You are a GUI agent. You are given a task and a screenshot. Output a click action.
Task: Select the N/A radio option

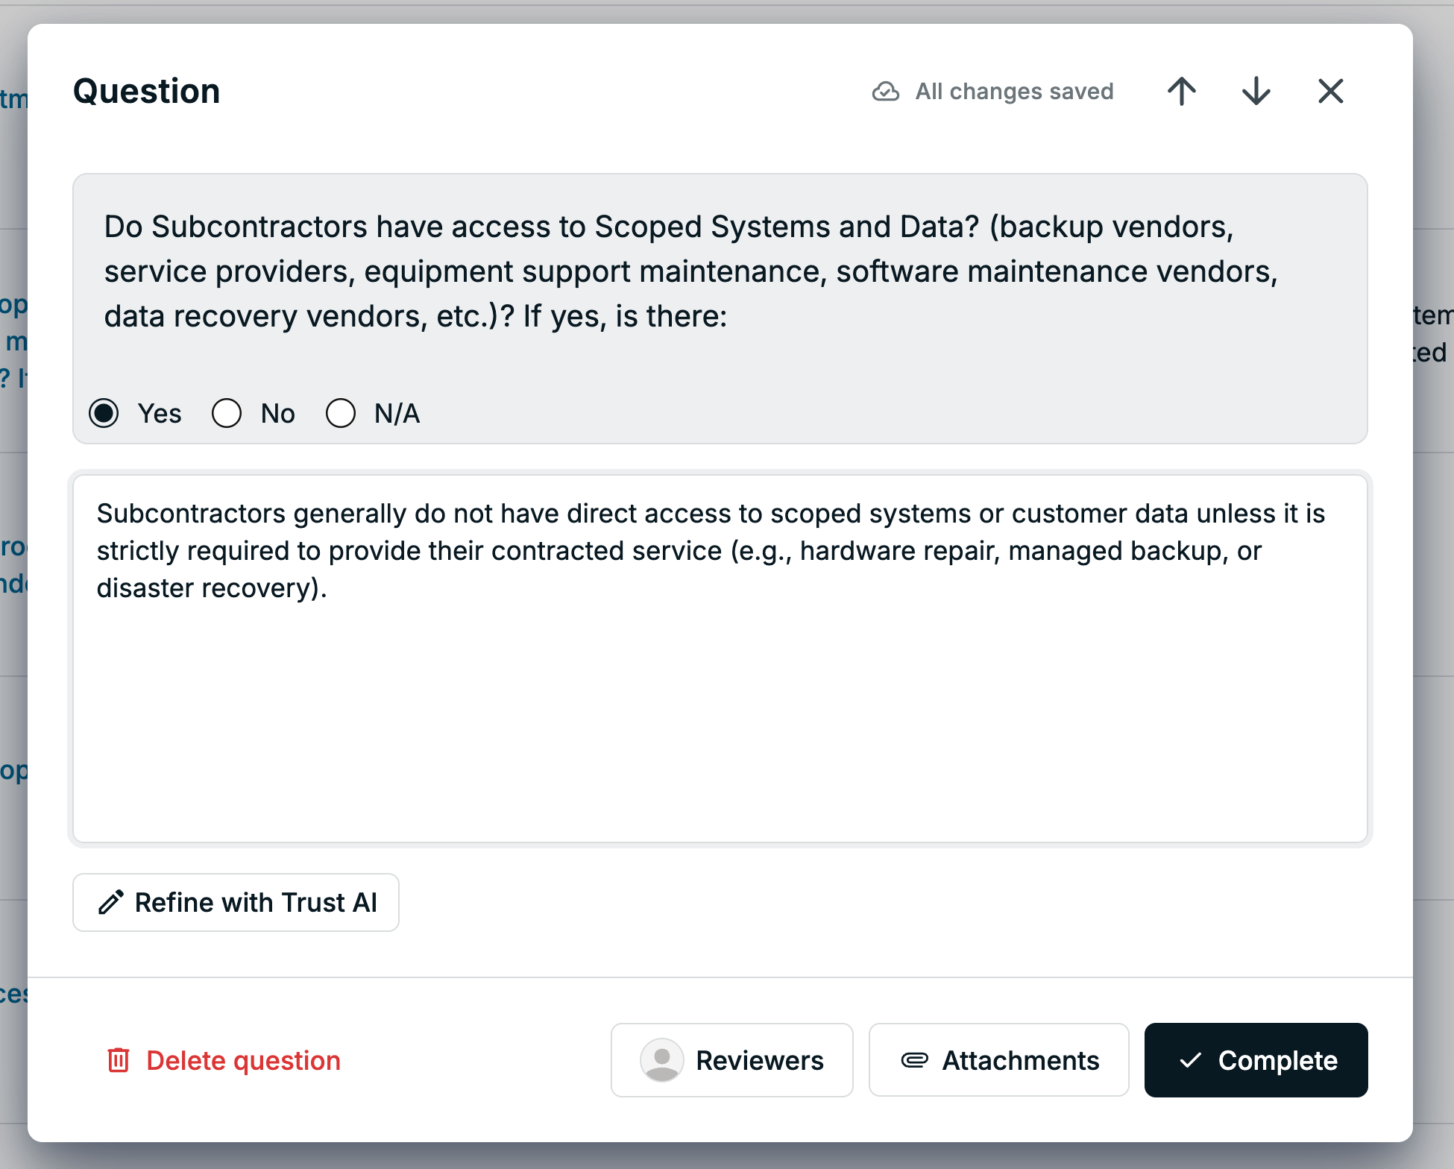tap(341, 413)
